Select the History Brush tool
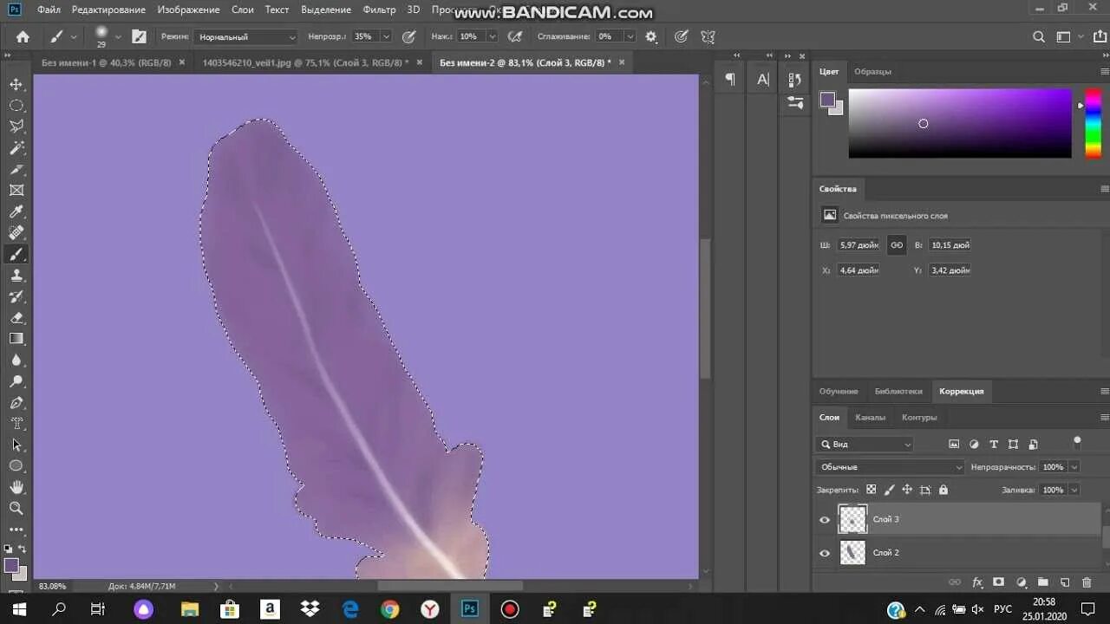1110x624 pixels. click(16, 296)
